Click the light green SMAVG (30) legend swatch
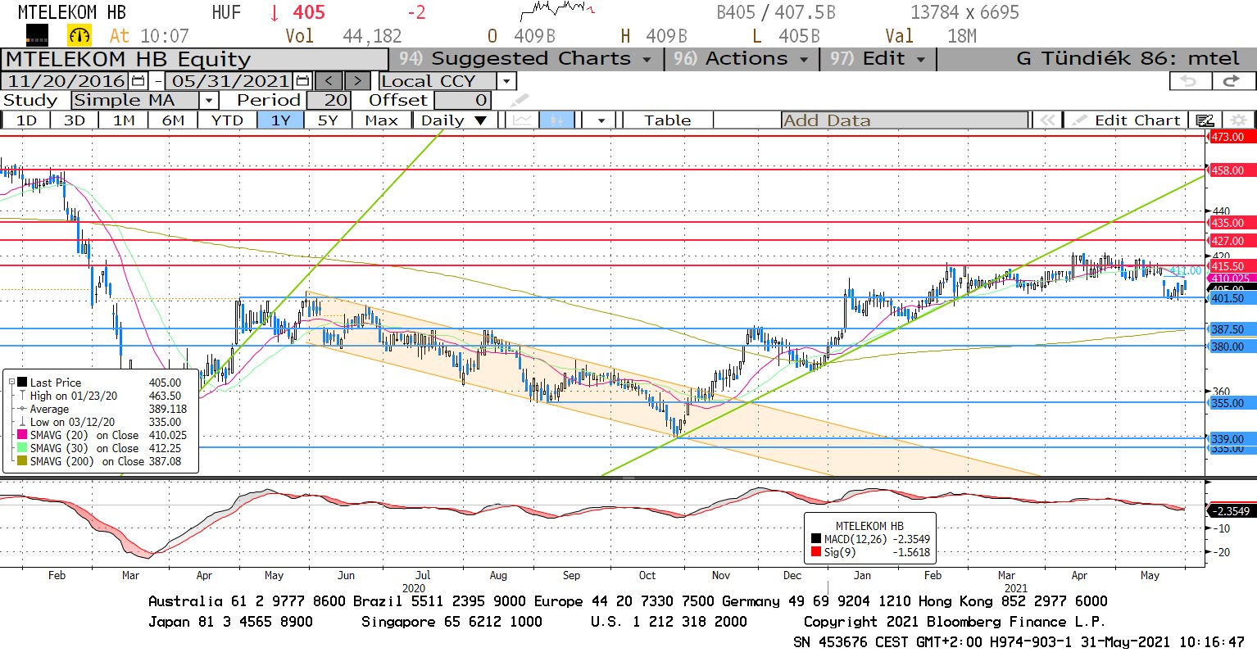1257x666 pixels. (x=22, y=448)
